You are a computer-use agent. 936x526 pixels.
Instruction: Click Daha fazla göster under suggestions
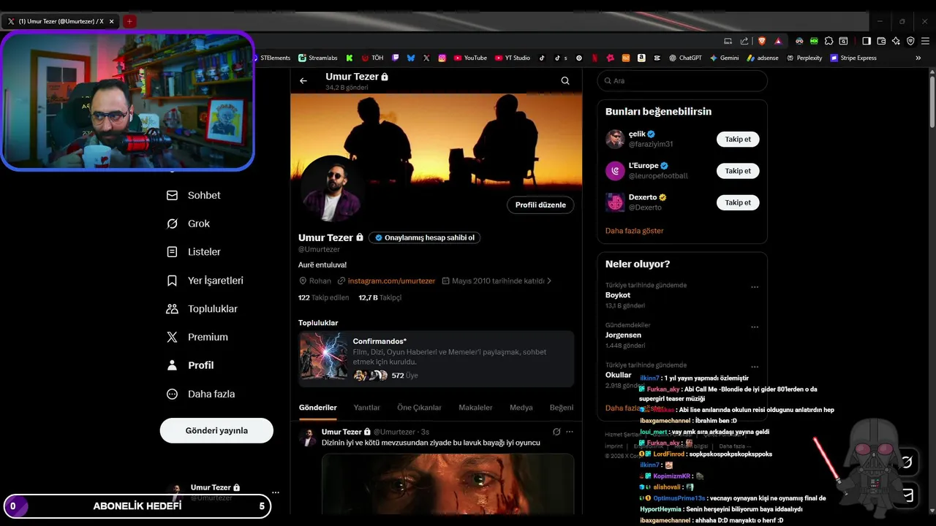(634, 231)
